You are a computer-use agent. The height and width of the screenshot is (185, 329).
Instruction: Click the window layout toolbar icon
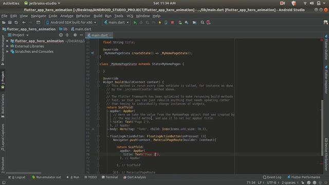click(x=38, y=23)
